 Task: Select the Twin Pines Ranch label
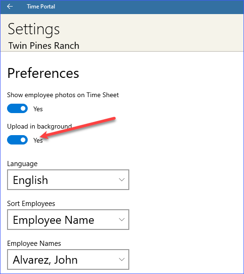point(44,46)
